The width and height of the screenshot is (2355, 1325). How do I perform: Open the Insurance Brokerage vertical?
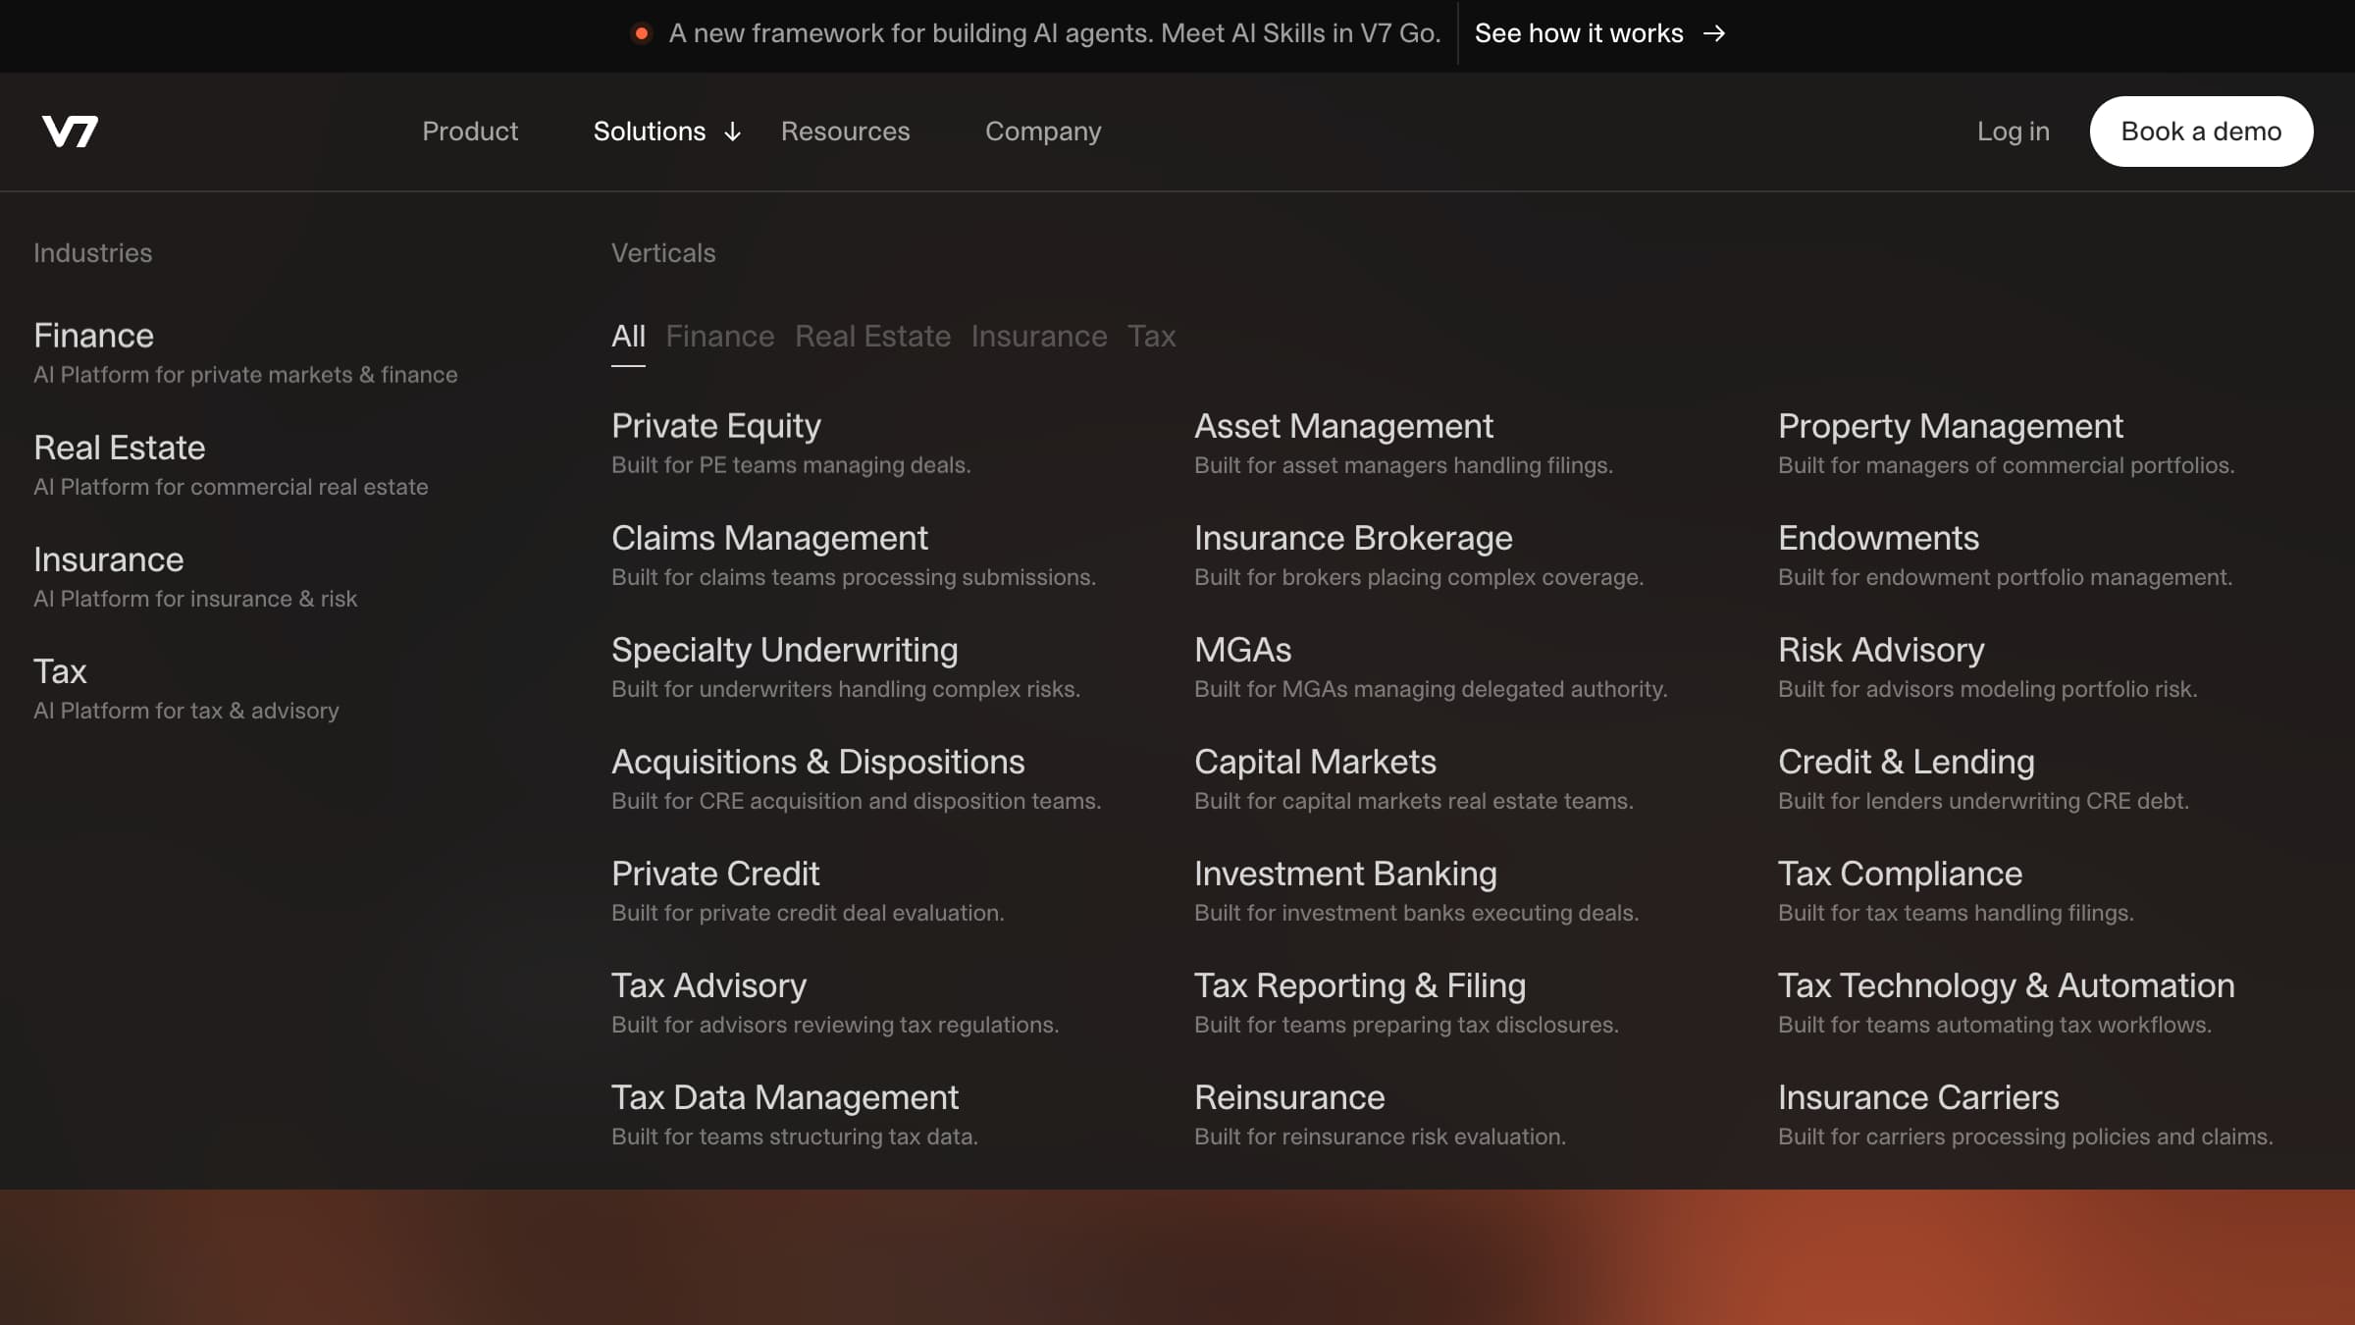click(x=1352, y=538)
